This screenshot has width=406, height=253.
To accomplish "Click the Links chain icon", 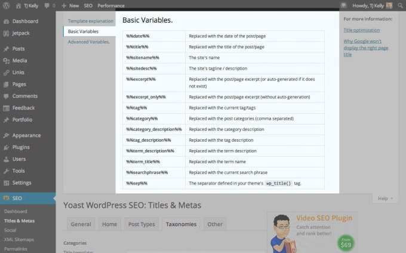I will tap(6, 73).
